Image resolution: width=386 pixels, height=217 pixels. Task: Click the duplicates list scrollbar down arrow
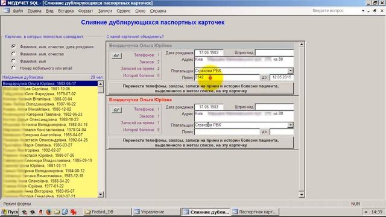(x=101, y=195)
